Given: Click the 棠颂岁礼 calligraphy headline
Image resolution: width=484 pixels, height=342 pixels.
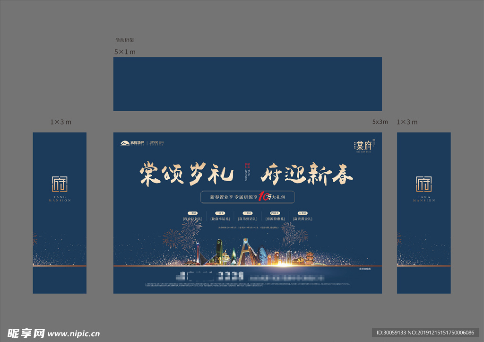Looking at the screenshot, I should point(186,175).
